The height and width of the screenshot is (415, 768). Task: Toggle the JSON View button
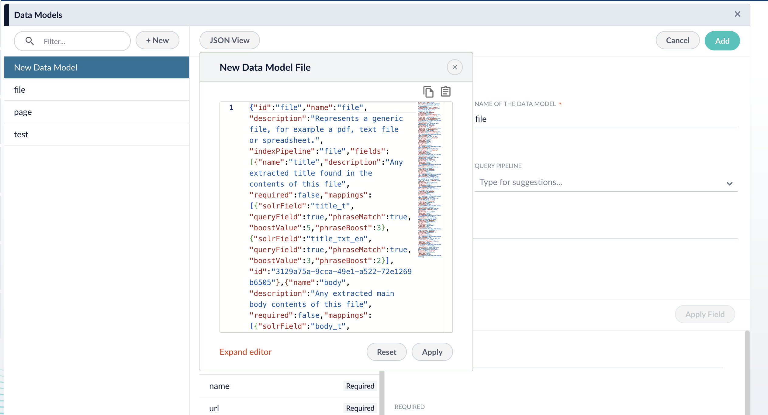(229, 40)
